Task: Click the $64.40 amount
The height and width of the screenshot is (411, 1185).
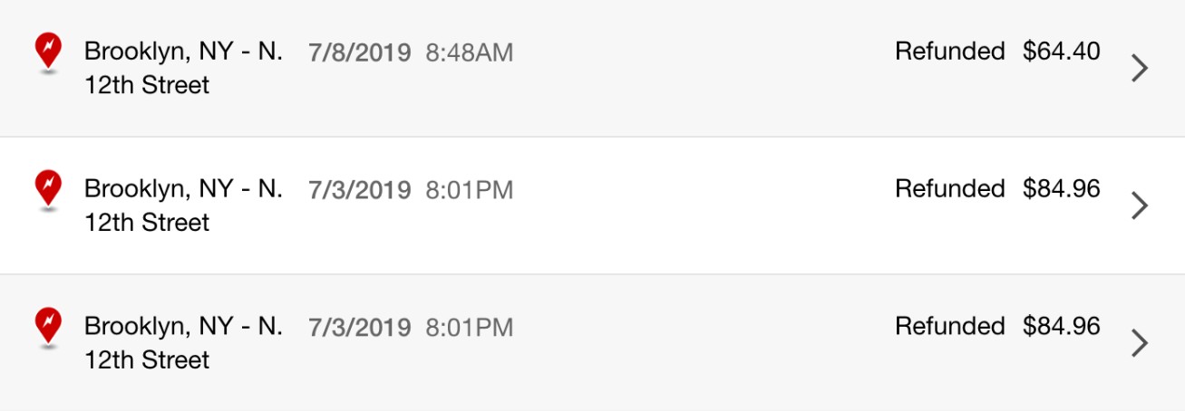Action: click(1062, 52)
